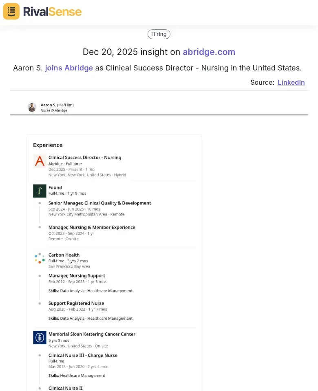318x391 pixels.
Task: Click the Experience section heading
Action: point(48,145)
